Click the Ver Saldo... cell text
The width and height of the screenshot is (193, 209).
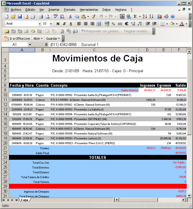pyautogui.click(x=179, y=163)
